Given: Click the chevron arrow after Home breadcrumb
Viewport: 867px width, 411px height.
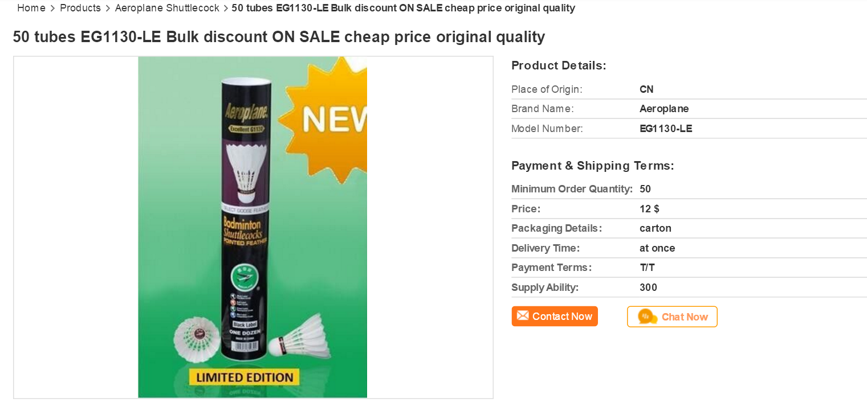Looking at the screenshot, I should [x=53, y=9].
